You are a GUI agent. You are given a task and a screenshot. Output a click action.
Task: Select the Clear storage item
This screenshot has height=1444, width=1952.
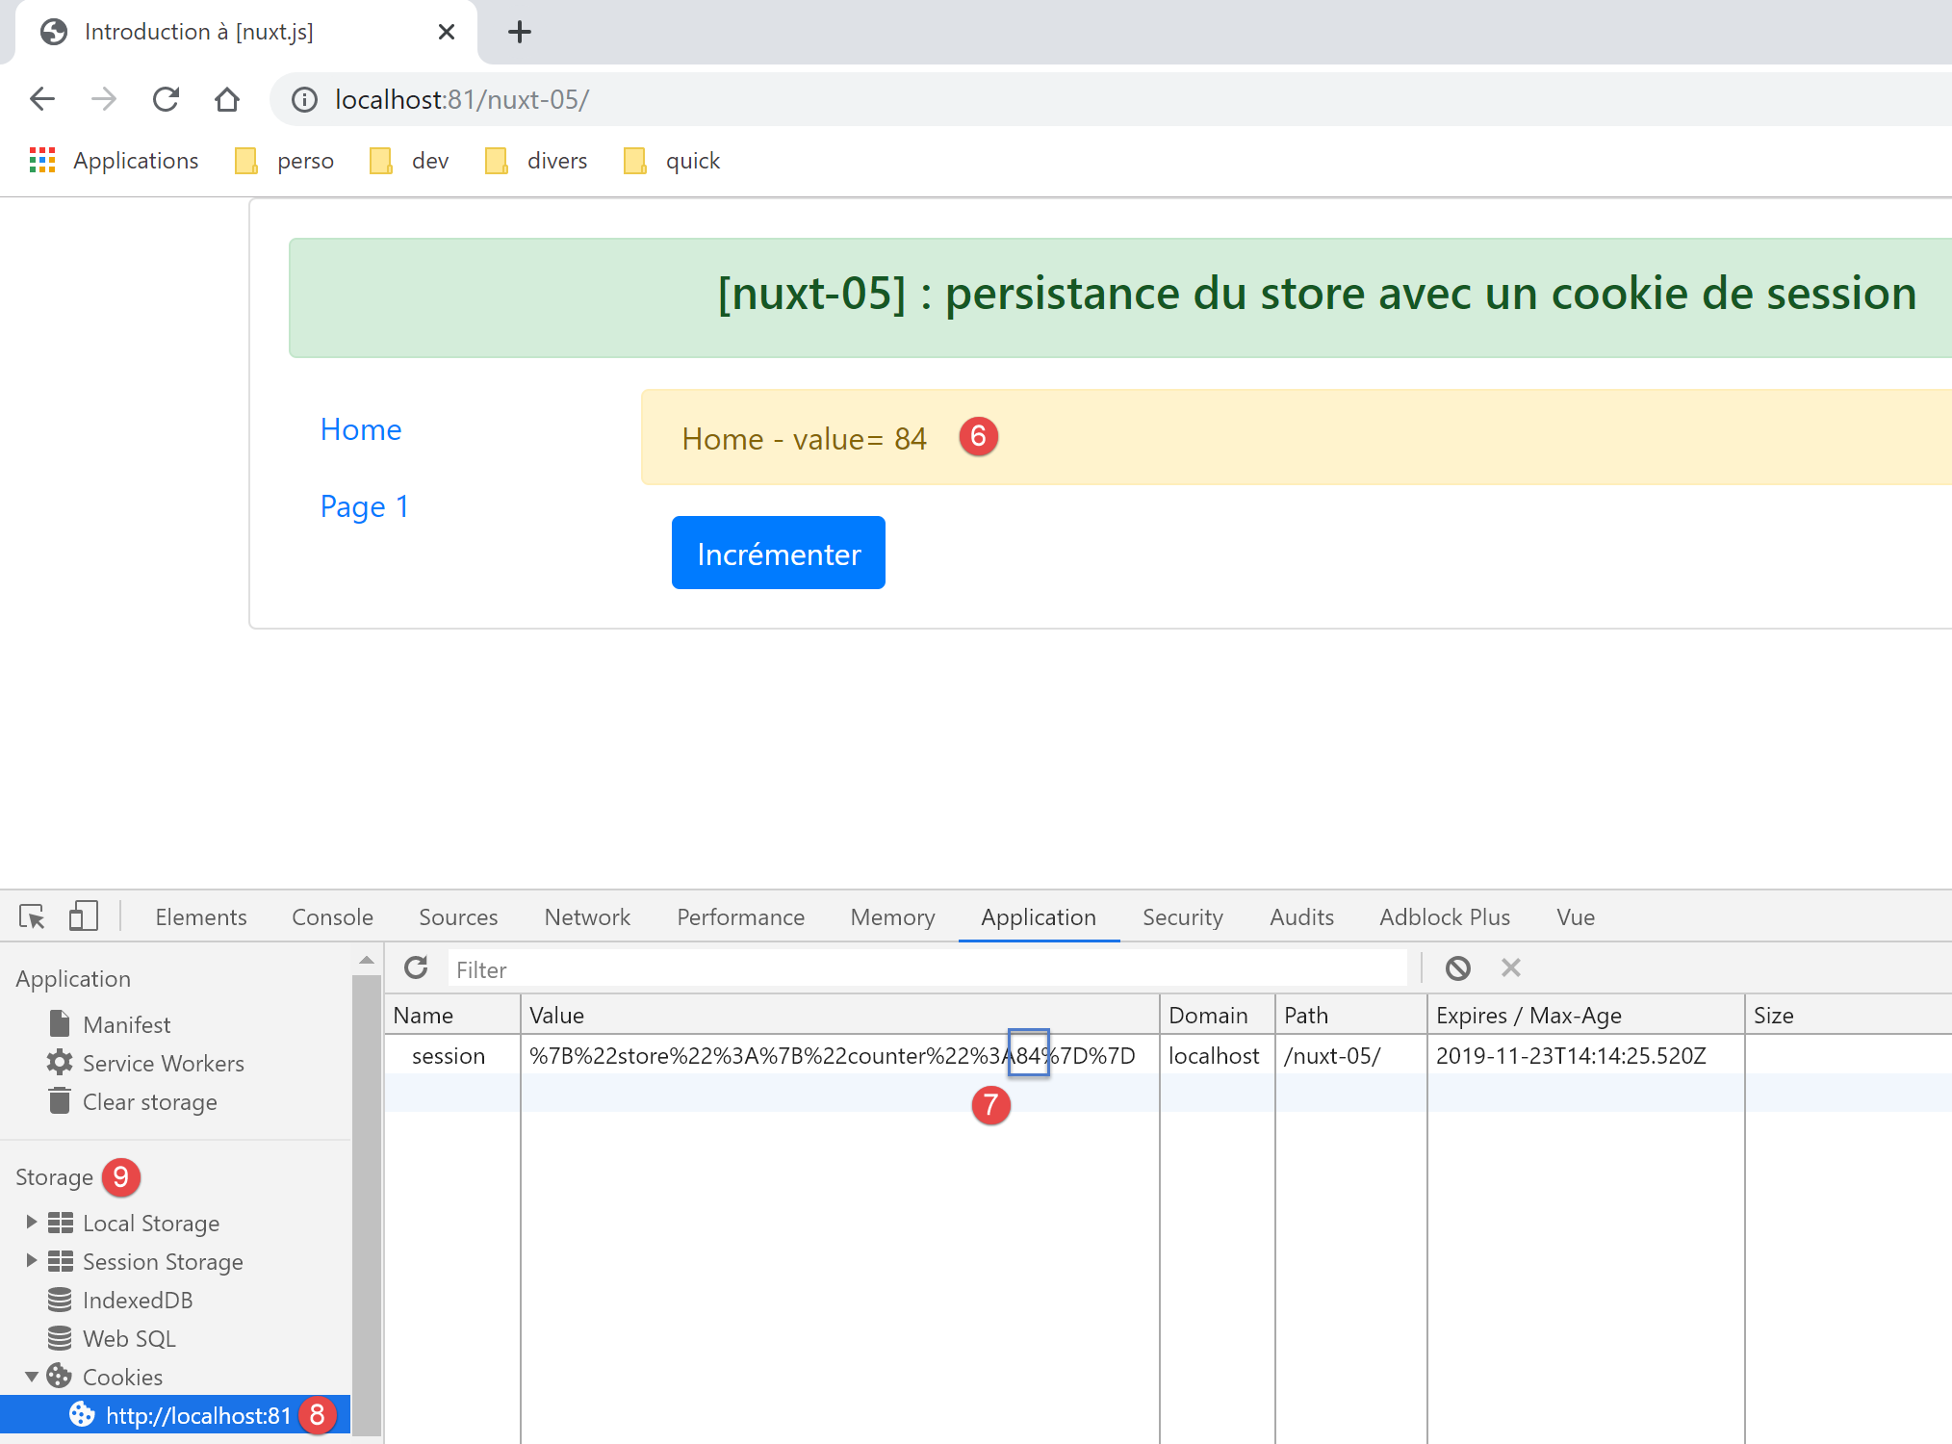[x=149, y=1101]
